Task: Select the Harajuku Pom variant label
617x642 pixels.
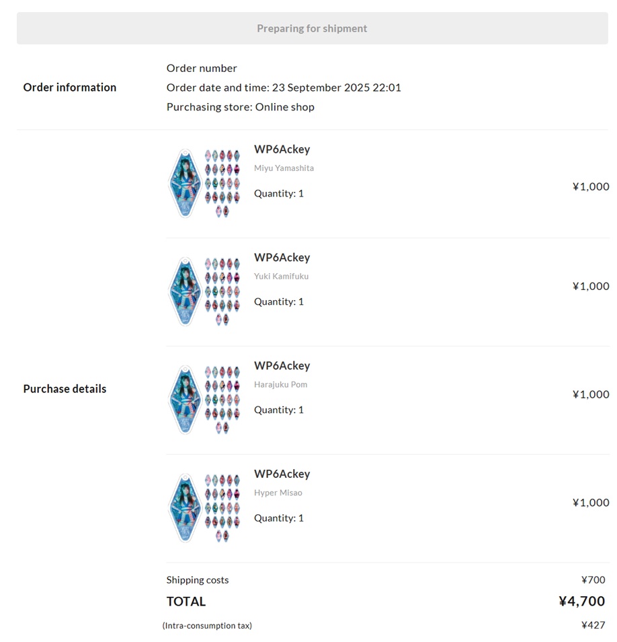Action: click(x=280, y=385)
